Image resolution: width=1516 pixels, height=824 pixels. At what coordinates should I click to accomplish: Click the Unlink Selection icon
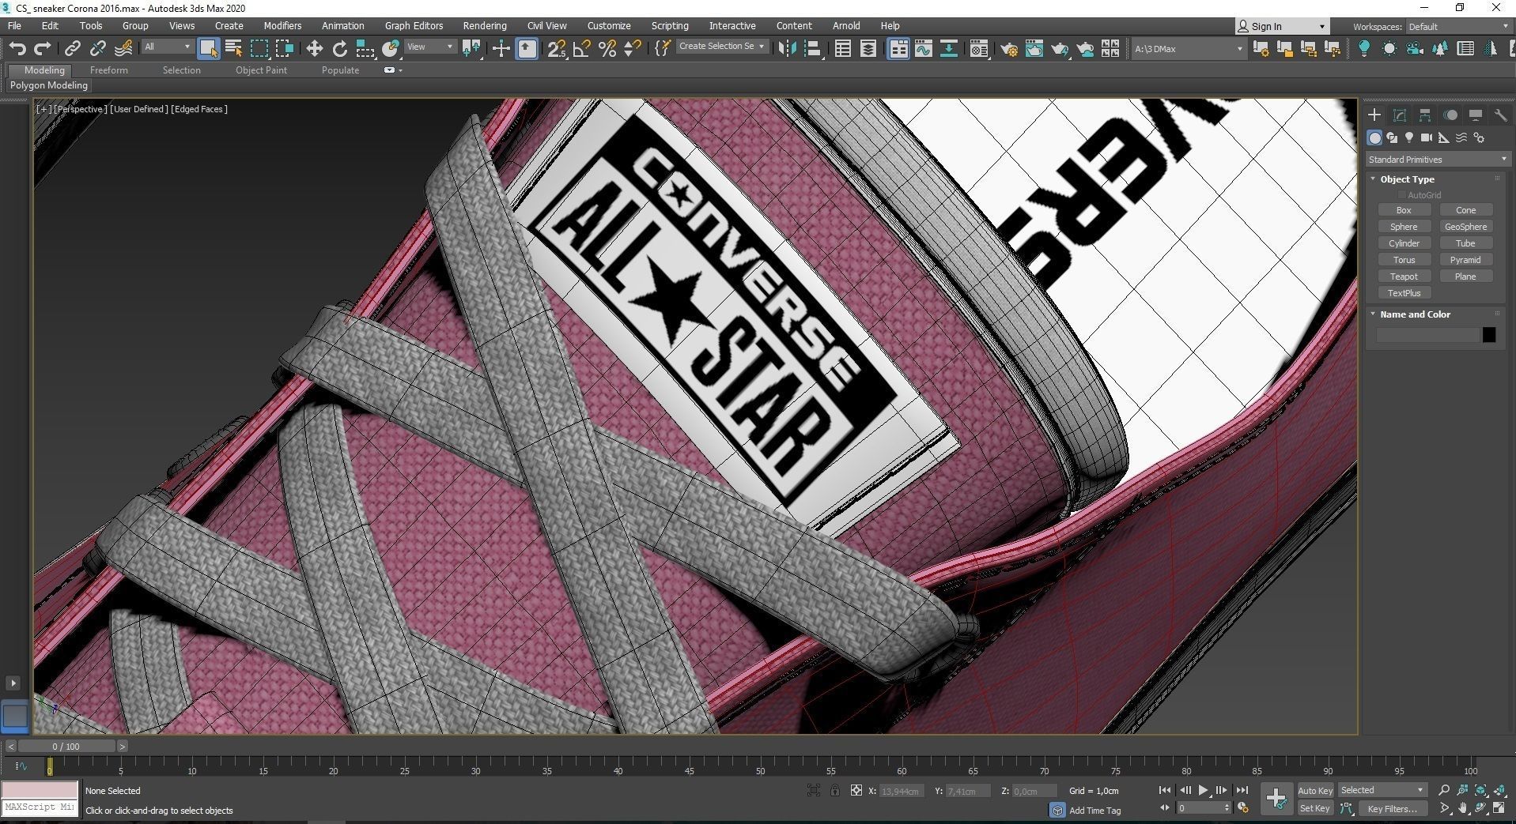(97, 49)
